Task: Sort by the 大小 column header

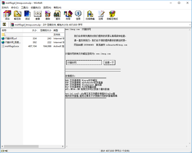Action: 30,30
